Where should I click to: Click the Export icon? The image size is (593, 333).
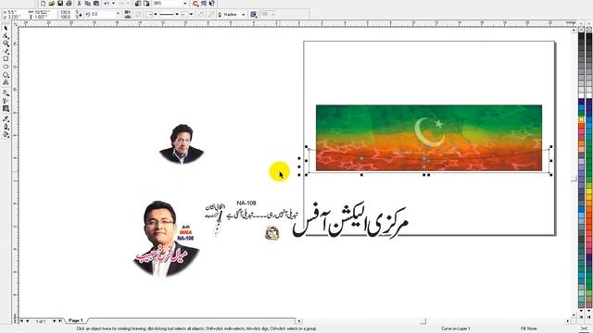(x=146, y=4)
